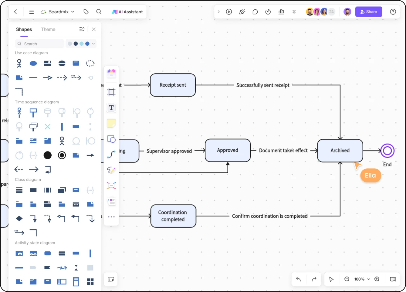The height and width of the screenshot is (292, 406).
Task: Select the dashed arrow connector in Use case
Action: [x=62, y=78]
